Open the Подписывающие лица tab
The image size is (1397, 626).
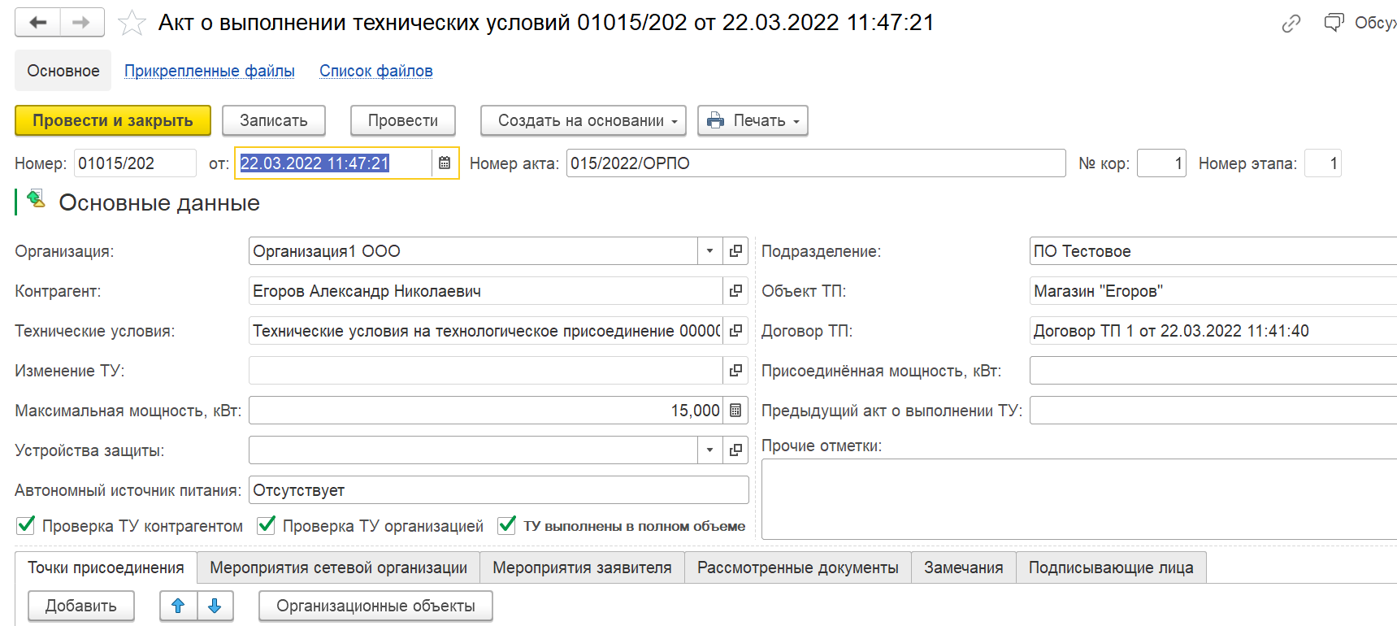pos(1111,567)
